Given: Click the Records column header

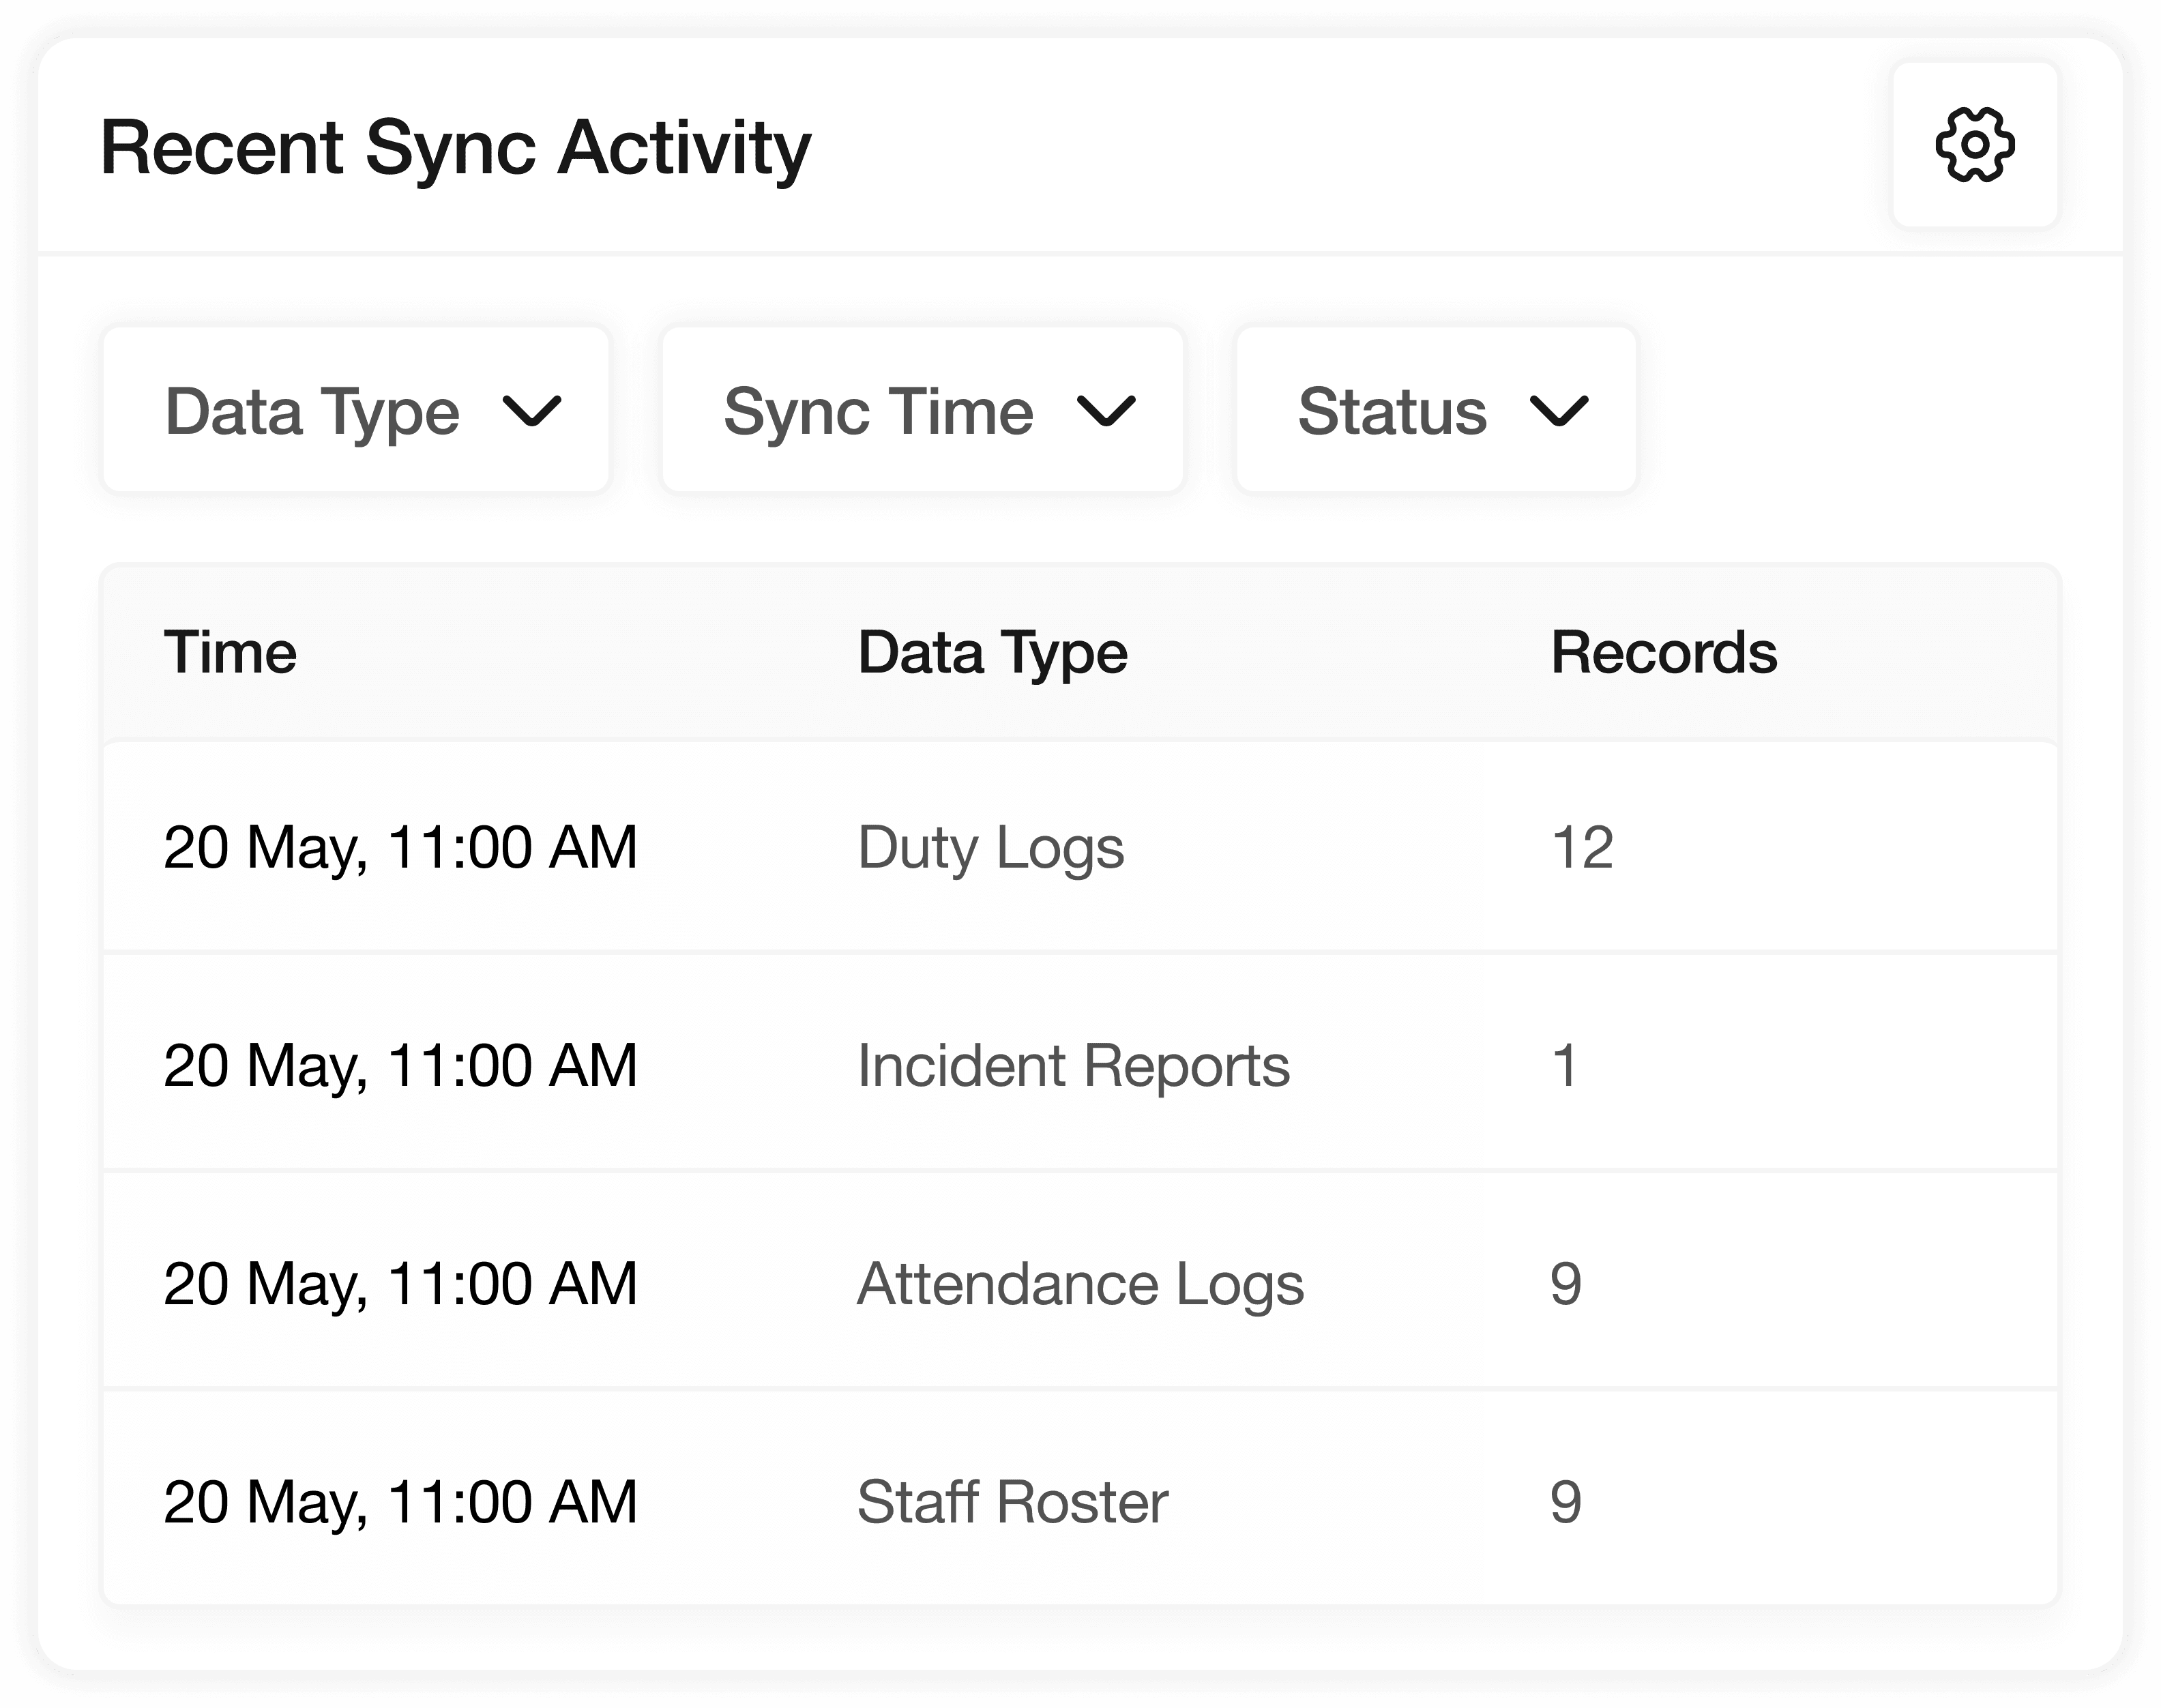Looking at the screenshot, I should pyautogui.click(x=1663, y=653).
